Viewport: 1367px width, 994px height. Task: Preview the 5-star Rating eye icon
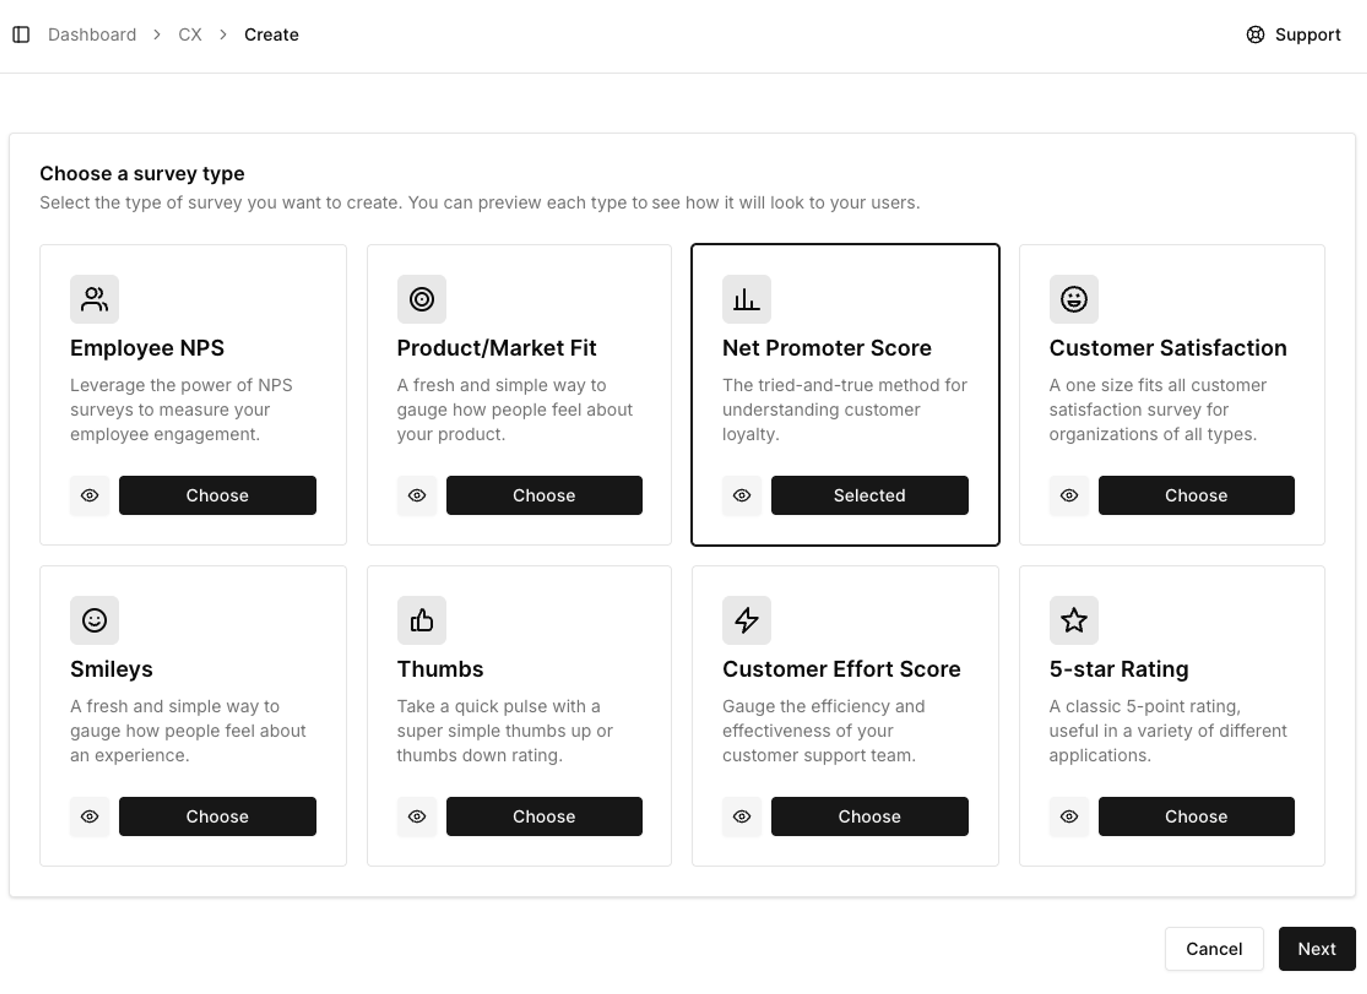[1069, 816]
